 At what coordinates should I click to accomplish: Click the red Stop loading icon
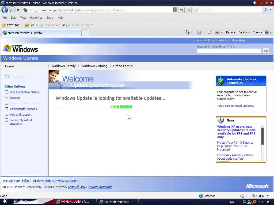(x=189, y=10)
